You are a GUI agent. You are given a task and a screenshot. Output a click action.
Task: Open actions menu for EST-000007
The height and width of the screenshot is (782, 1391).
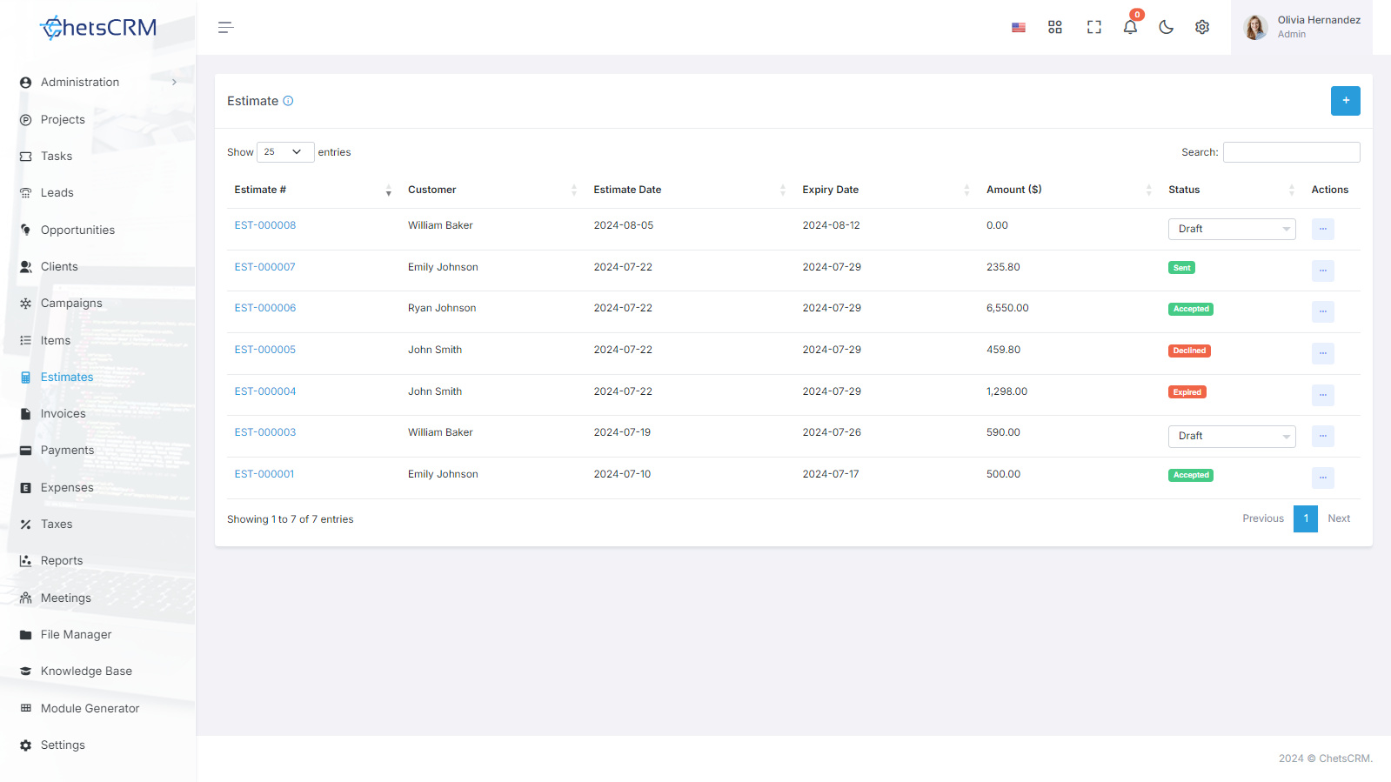tap(1322, 271)
